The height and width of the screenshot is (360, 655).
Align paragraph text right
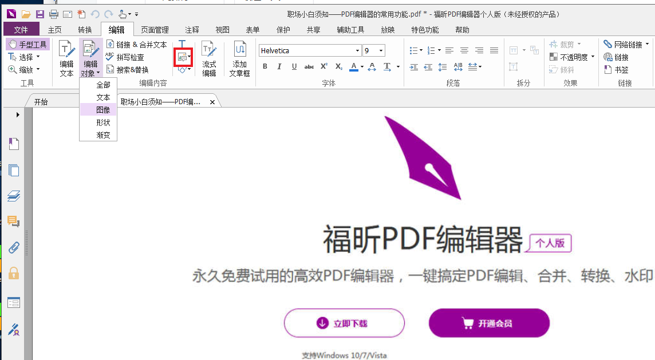click(479, 50)
